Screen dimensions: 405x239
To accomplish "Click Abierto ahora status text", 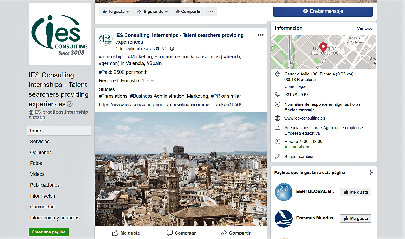I will click(297, 147).
